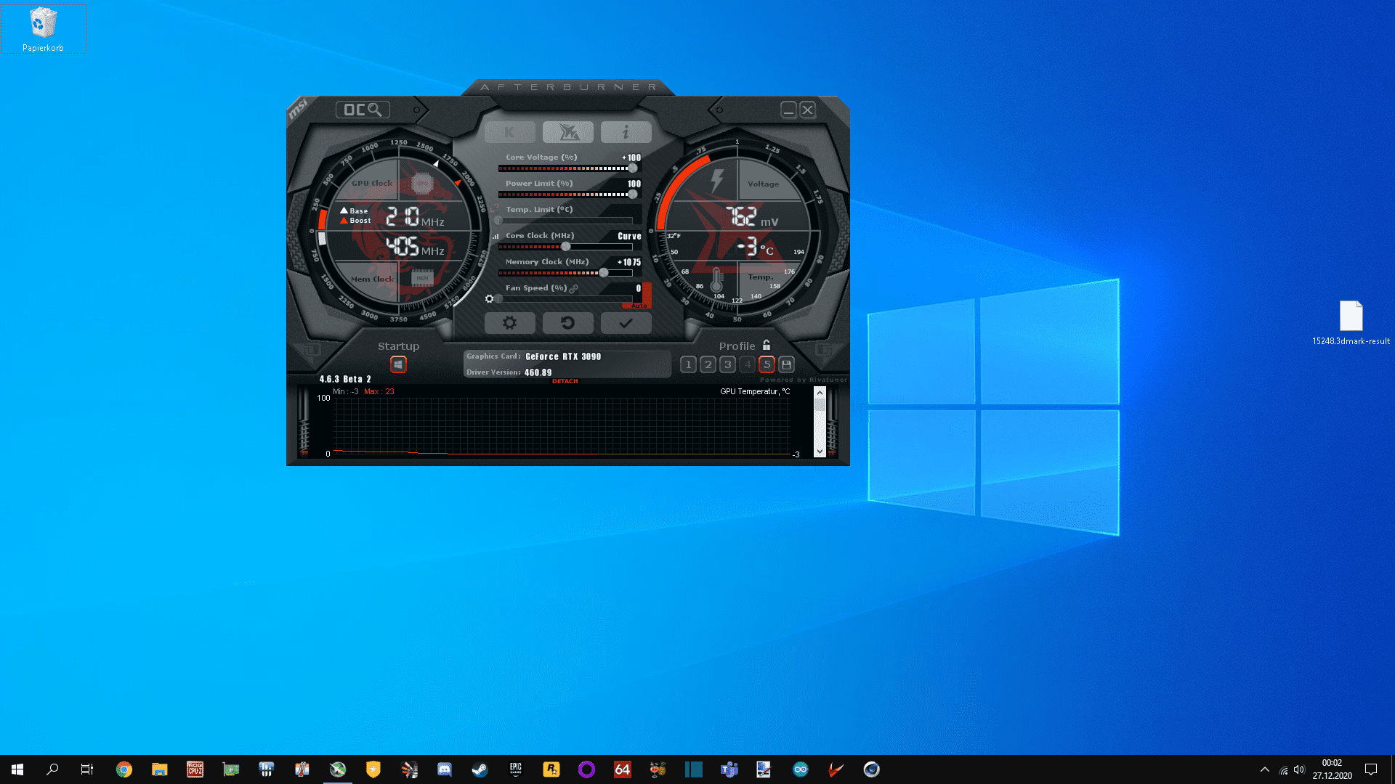Open the Kombustor K button
The height and width of the screenshot is (784, 1395).
click(509, 132)
